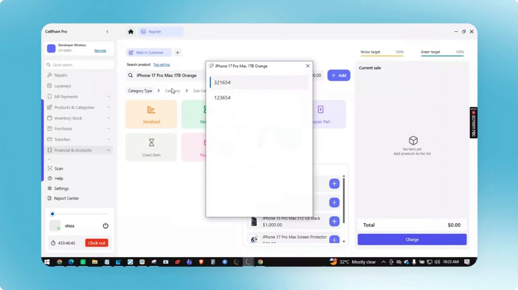Expand the Products & Categories menu
518x290 pixels.
[79, 107]
